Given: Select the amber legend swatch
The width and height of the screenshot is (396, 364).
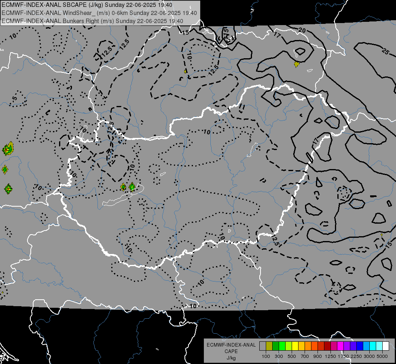Looking at the screenshot, I should (301, 346).
